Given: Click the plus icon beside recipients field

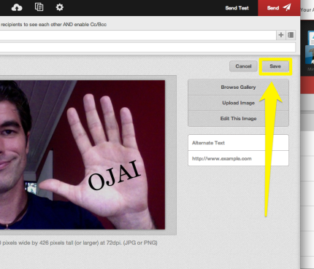Looking at the screenshot, I should click(x=281, y=35).
